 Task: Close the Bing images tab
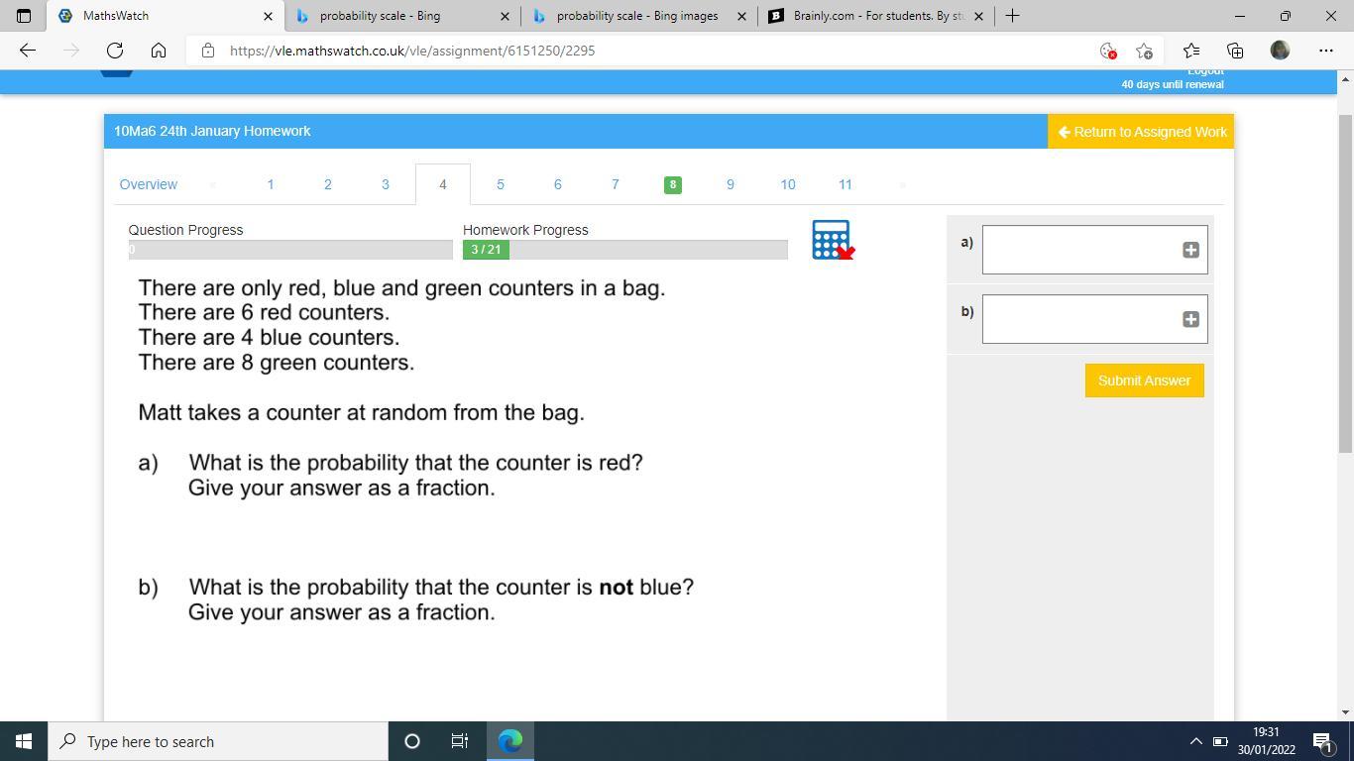pyautogui.click(x=741, y=16)
